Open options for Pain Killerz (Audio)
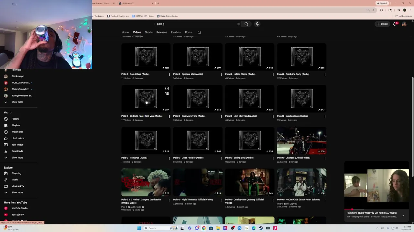 [169, 74]
